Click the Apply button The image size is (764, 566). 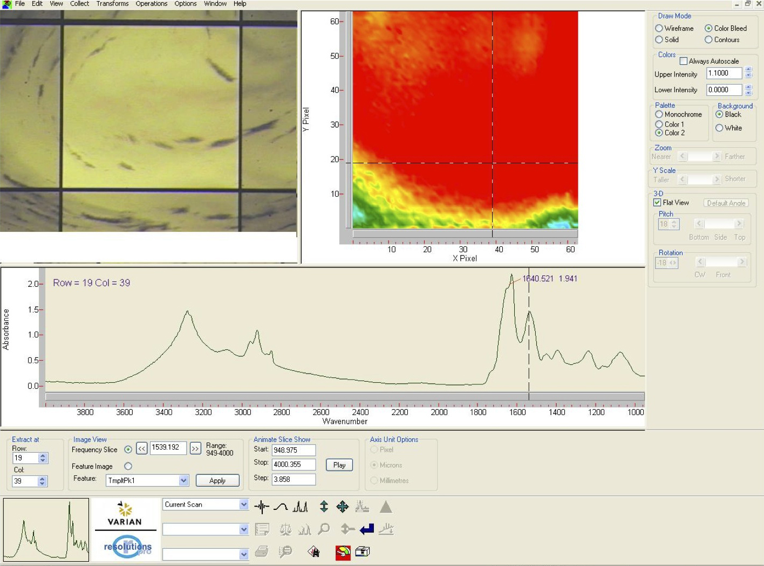[217, 480]
